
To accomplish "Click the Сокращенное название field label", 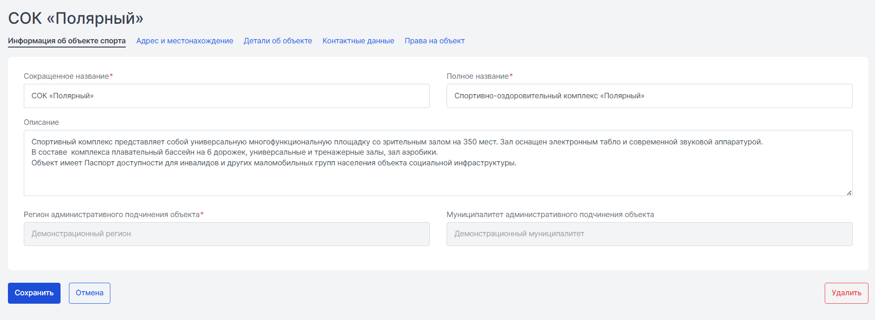I will [66, 76].
